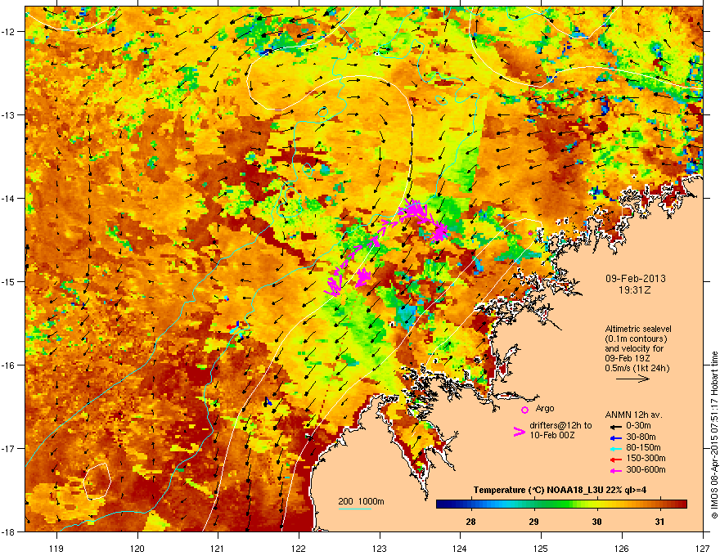Click the '(0.1m contours)' caption line
Image resolution: width=720 pixels, height=556 pixels.
[x=636, y=339]
